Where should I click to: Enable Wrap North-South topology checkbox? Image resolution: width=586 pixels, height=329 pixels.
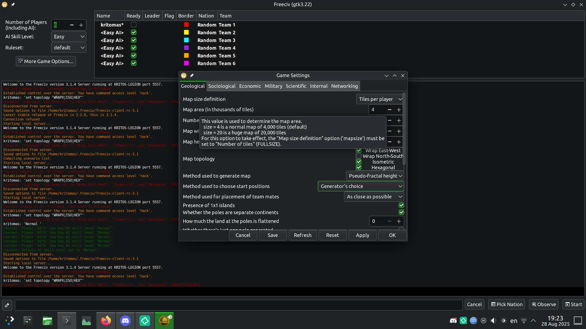coord(359,156)
